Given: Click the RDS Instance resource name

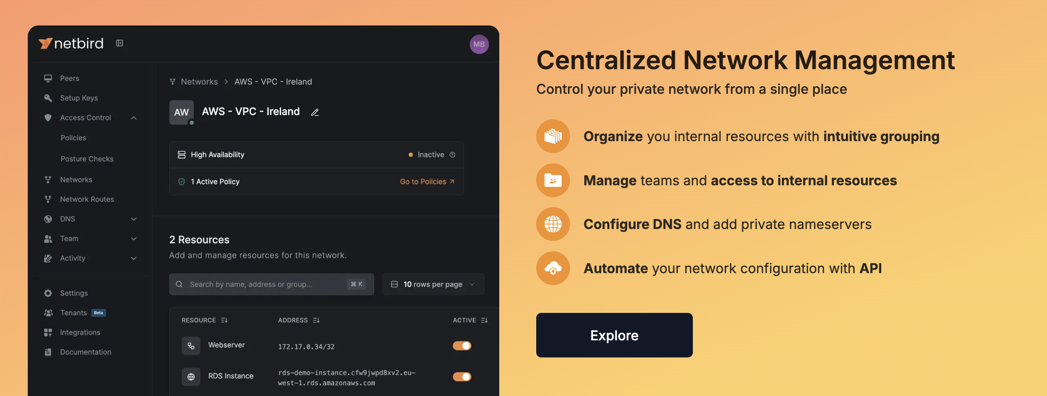Looking at the screenshot, I should click(231, 376).
